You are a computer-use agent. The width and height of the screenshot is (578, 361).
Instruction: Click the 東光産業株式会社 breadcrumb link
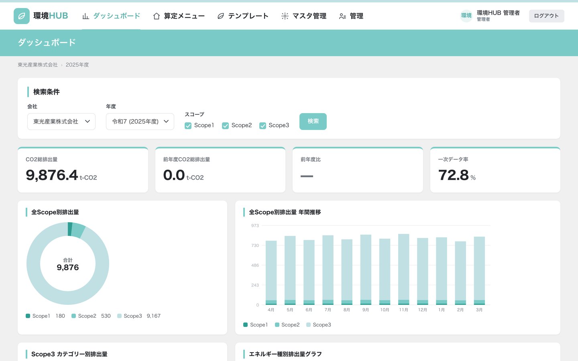coord(38,65)
